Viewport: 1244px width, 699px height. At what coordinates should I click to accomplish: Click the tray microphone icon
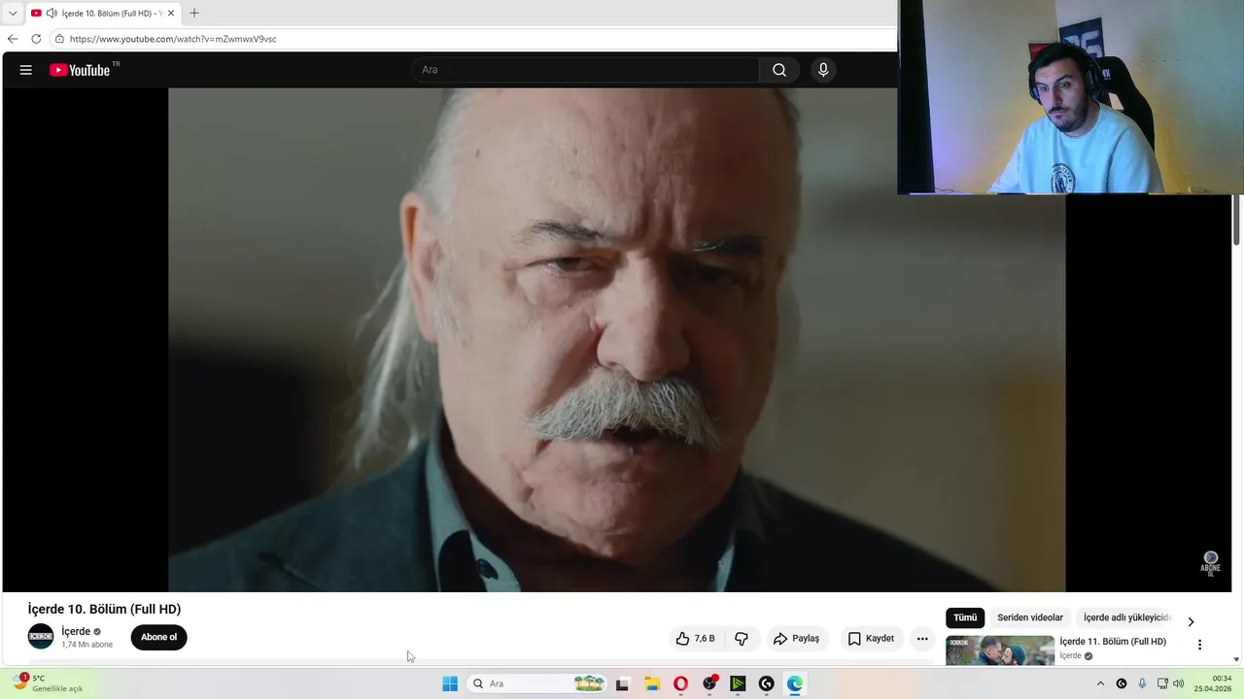[x=1142, y=683]
